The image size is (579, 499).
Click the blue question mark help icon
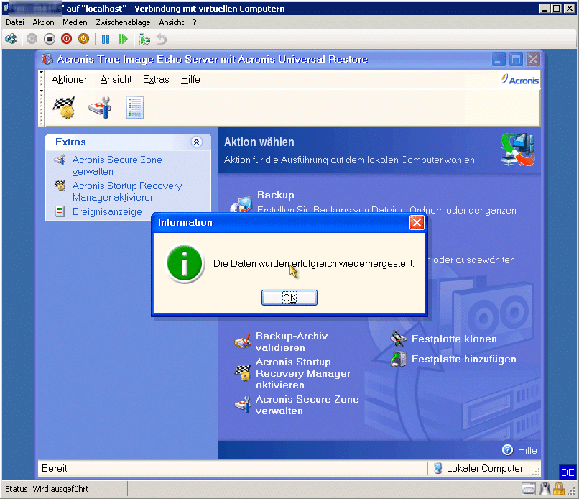tap(507, 450)
